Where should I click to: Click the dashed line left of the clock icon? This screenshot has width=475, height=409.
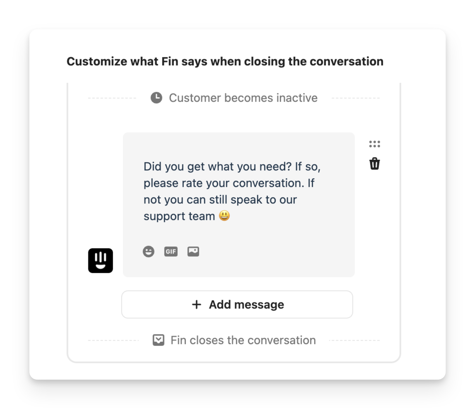tap(112, 98)
